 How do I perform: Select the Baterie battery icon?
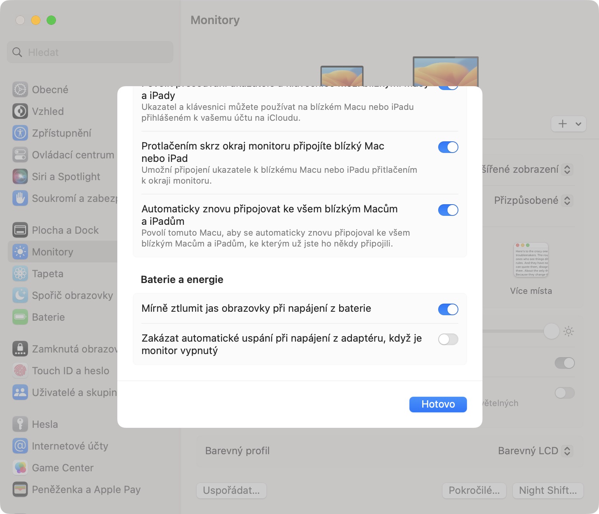(x=20, y=317)
